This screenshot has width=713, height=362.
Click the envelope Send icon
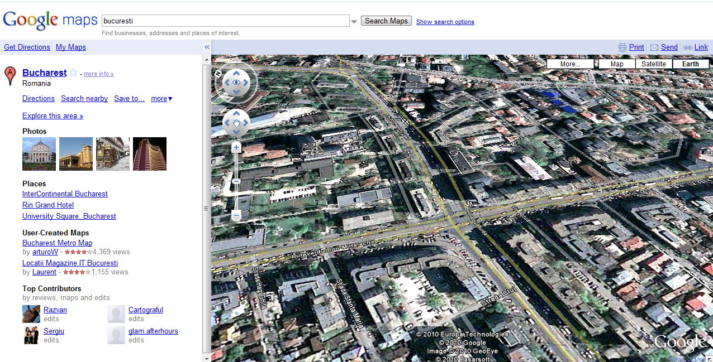(654, 47)
